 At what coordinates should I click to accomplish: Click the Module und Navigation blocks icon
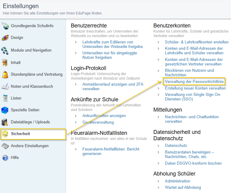pos(5,51)
